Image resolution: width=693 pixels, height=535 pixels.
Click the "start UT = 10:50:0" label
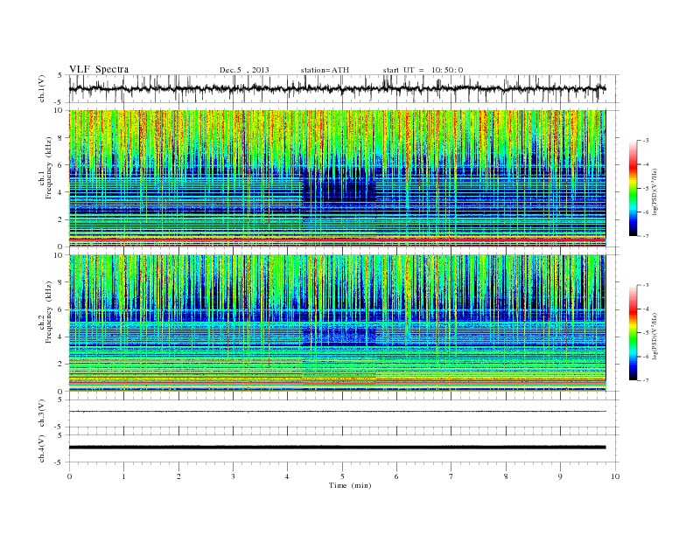tap(423, 70)
